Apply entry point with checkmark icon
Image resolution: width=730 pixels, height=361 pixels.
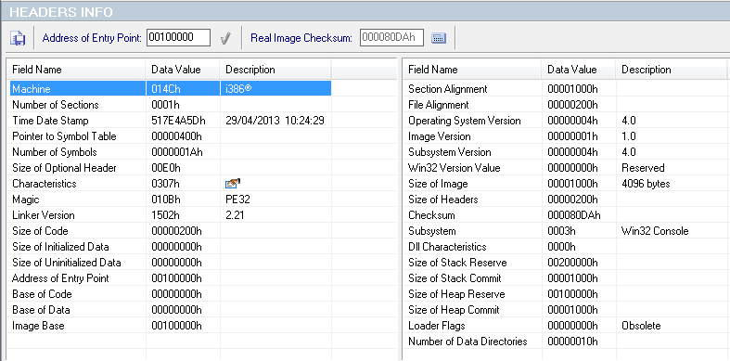(225, 38)
